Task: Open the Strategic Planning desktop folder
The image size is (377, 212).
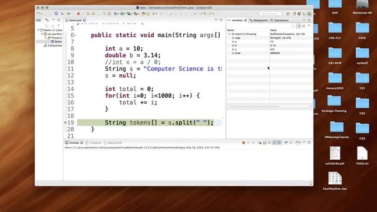Action: click(334, 104)
